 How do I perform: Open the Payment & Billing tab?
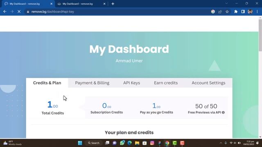pos(92,83)
